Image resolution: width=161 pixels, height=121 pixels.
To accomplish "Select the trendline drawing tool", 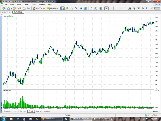I will click(x=125, y=8).
